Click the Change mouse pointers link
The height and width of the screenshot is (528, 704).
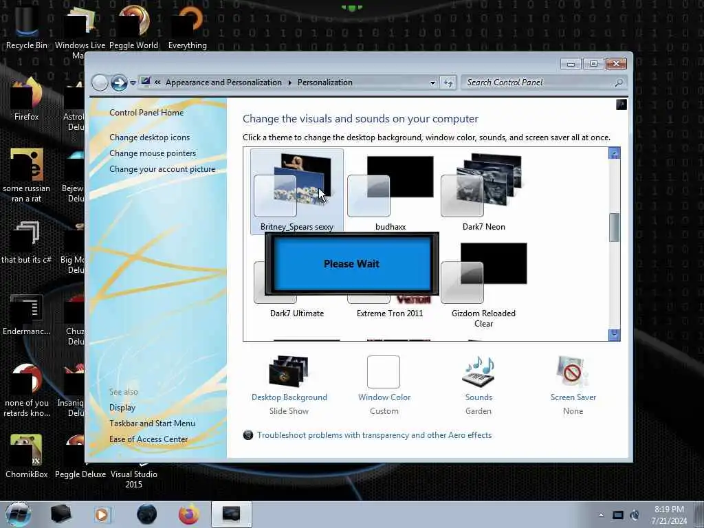(x=153, y=153)
